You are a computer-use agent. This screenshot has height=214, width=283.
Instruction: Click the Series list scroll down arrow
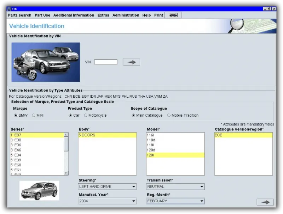point(66,173)
